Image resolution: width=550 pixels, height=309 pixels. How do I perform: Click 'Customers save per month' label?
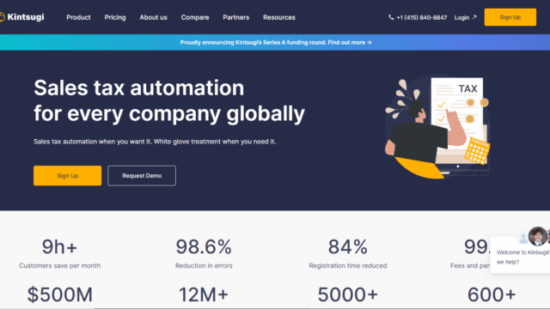point(59,265)
